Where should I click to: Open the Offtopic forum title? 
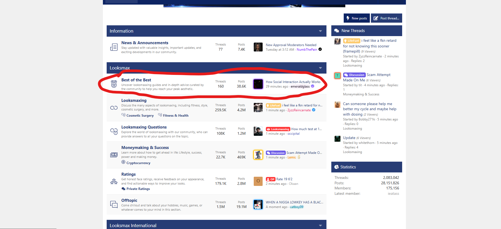coord(129,200)
